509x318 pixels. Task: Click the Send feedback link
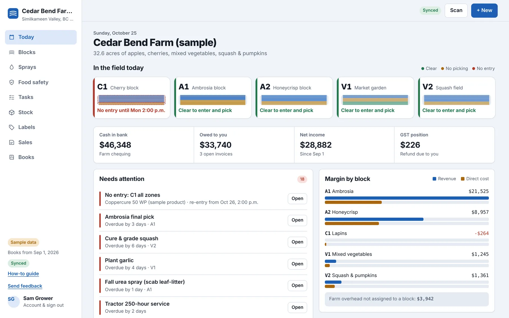tap(25, 286)
